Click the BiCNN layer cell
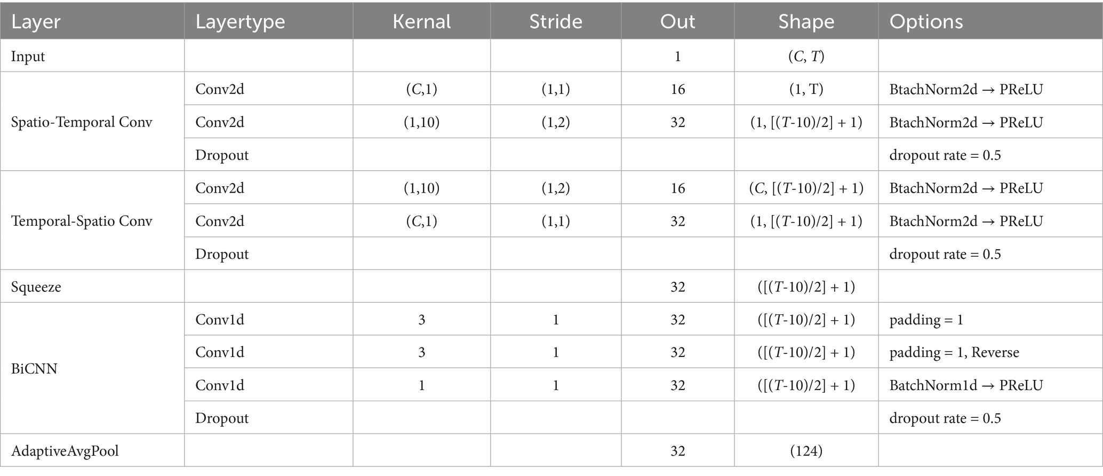The width and height of the screenshot is (1103, 476). pos(34,369)
